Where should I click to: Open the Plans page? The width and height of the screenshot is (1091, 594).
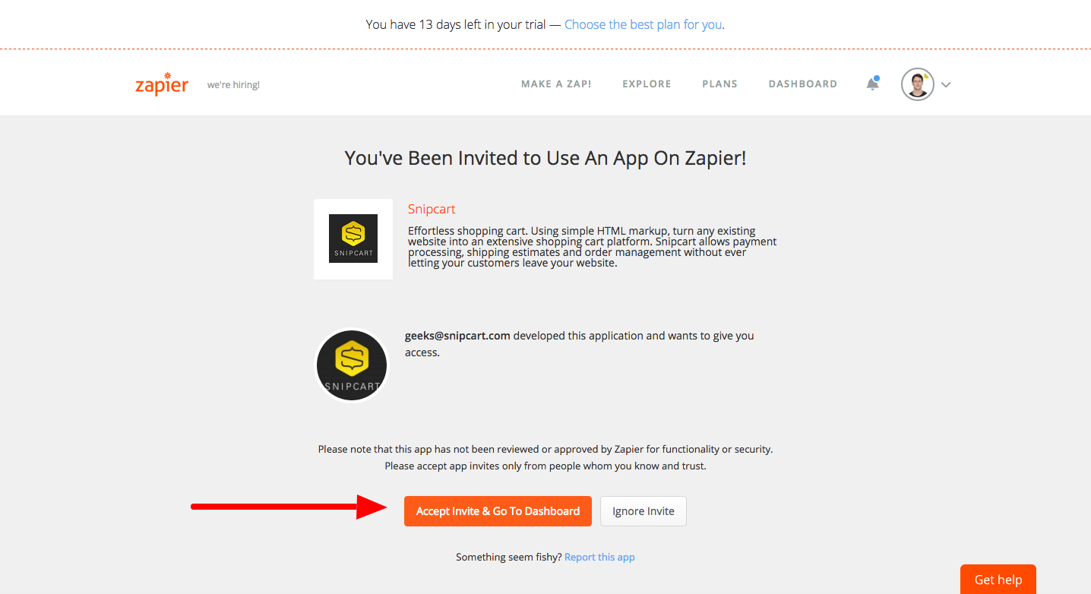tap(719, 84)
